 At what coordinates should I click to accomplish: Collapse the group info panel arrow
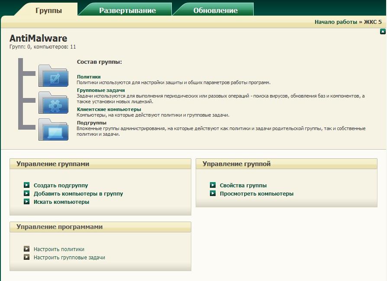pos(383,31)
